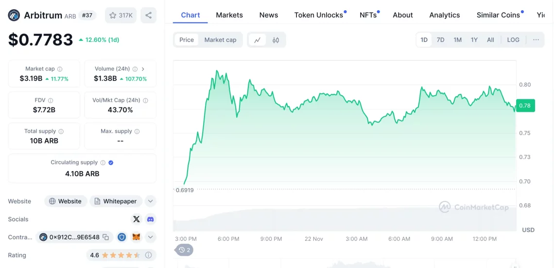The height and width of the screenshot is (268, 554).
Task: Click the 0.6919 opening price label
Action: point(185,190)
